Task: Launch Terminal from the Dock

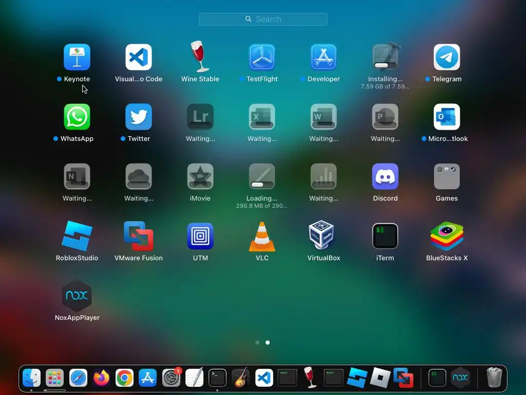Action: coord(217,378)
